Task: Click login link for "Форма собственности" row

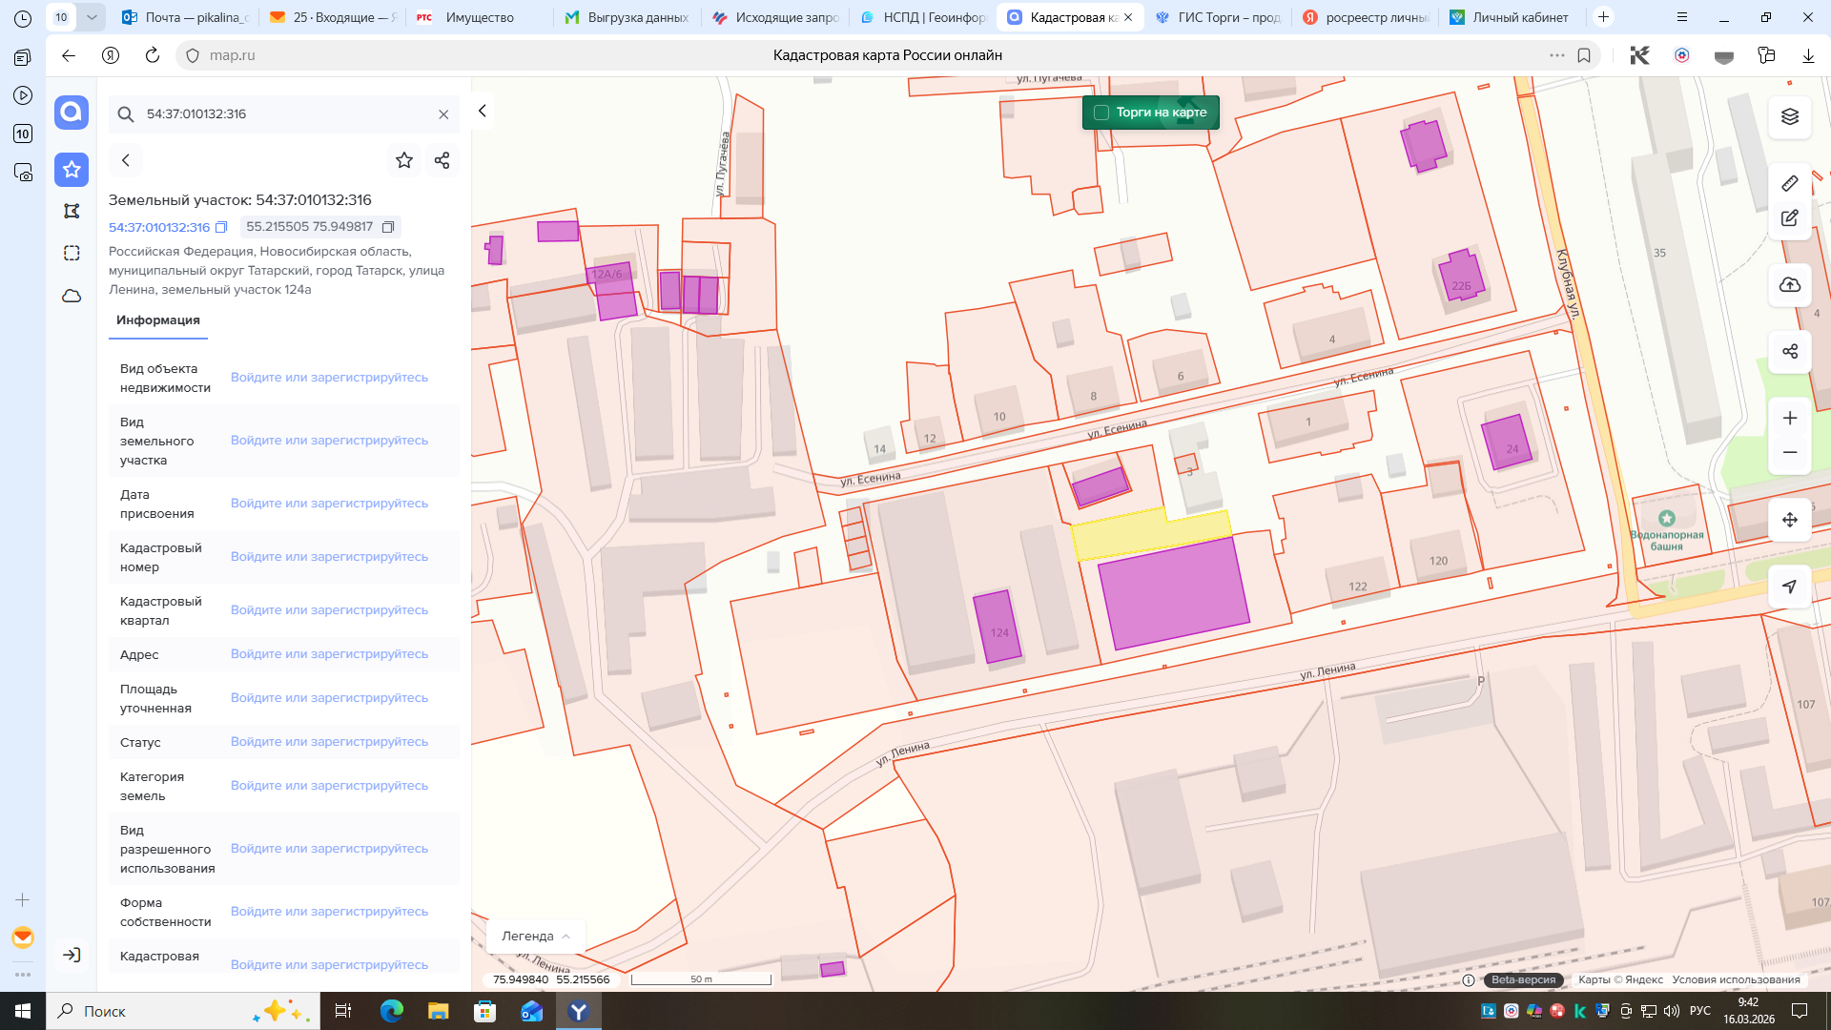Action: coord(329,912)
